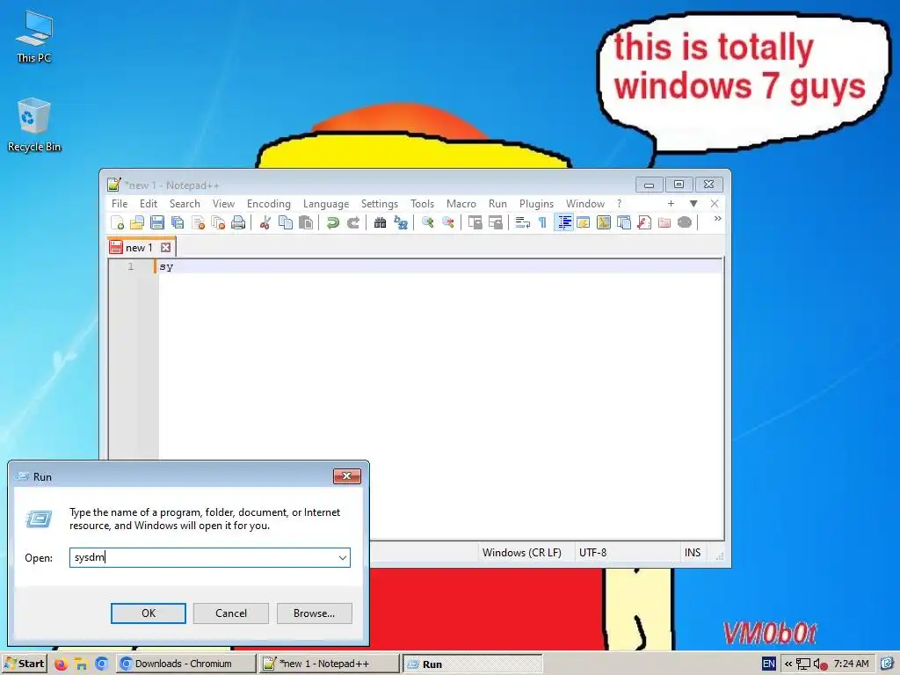Click UTF-8 encoding in status bar
The image size is (900, 675).
pos(593,553)
